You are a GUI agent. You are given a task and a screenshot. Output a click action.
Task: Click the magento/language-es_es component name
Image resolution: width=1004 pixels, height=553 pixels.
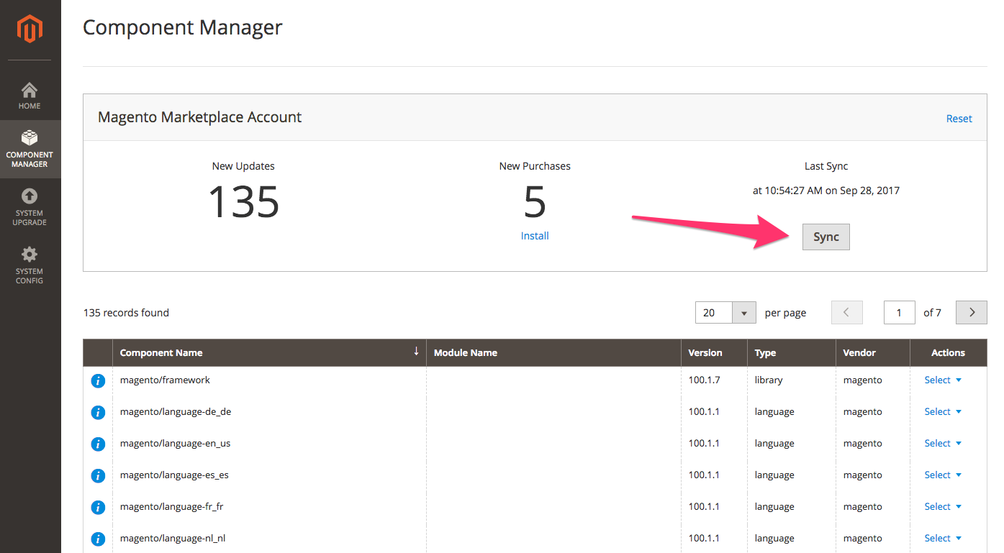click(174, 475)
